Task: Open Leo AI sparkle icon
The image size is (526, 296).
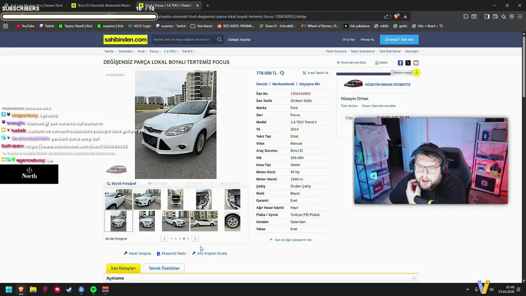Action: pos(503,16)
